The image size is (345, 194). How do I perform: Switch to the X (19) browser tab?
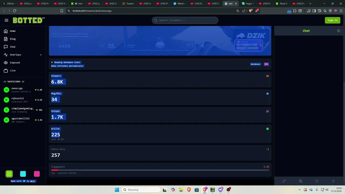pyautogui.click(x=9, y=4)
